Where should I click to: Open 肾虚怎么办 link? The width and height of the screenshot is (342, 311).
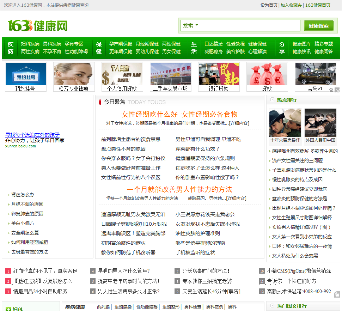coord(23,195)
